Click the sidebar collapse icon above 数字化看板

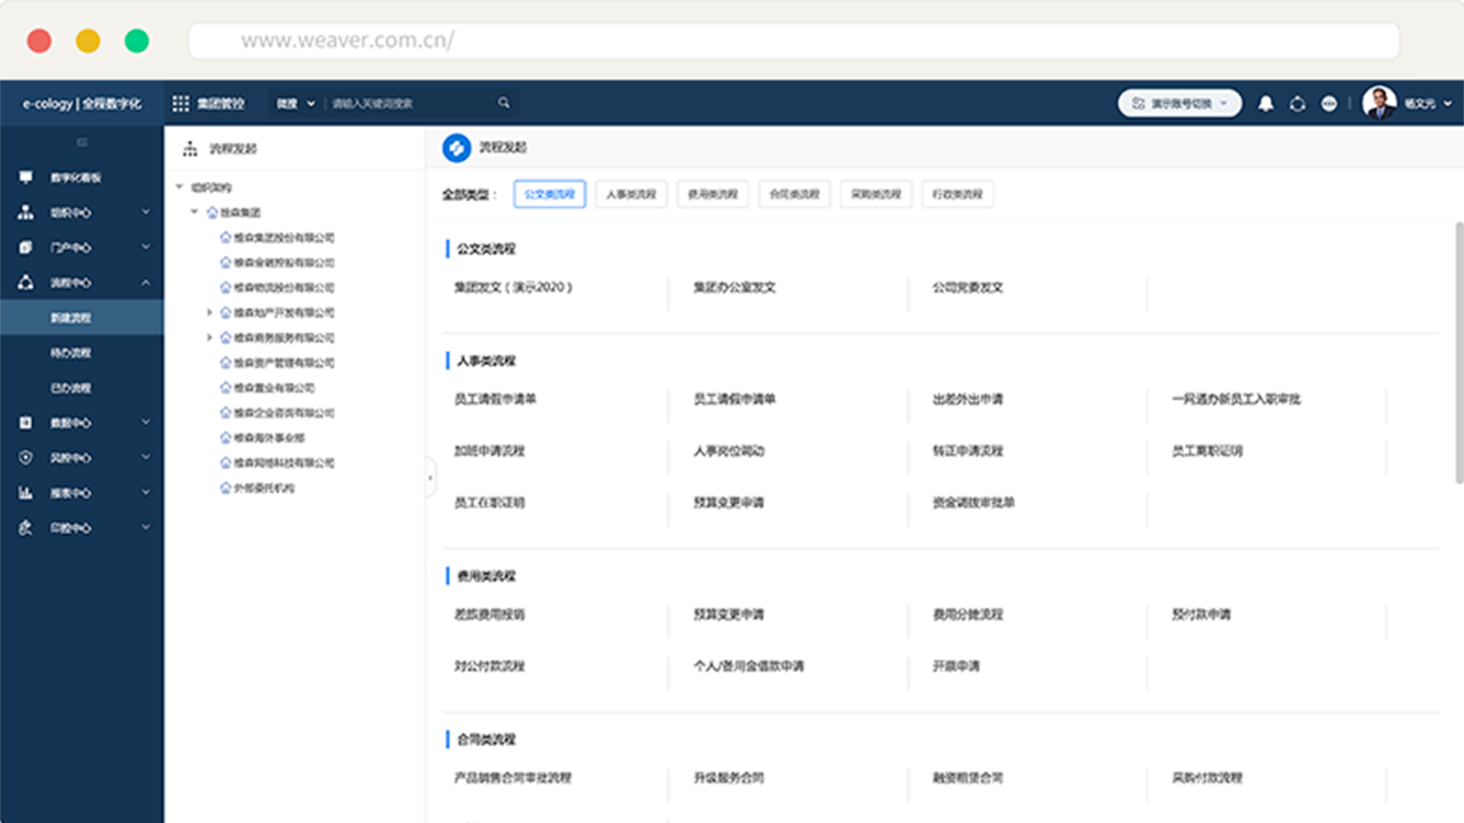point(81,143)
